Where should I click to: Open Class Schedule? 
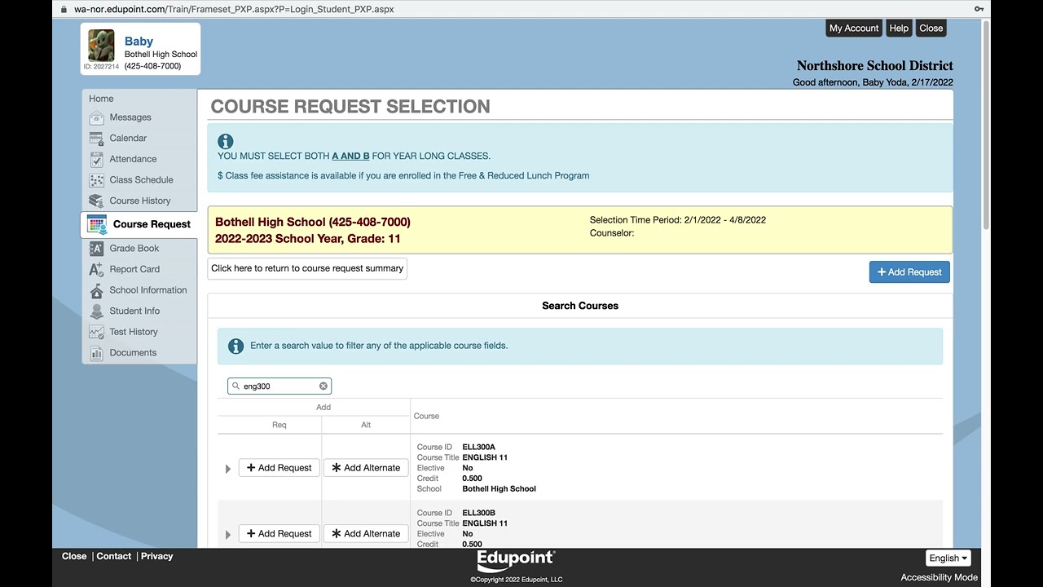[x=141, y=180]
